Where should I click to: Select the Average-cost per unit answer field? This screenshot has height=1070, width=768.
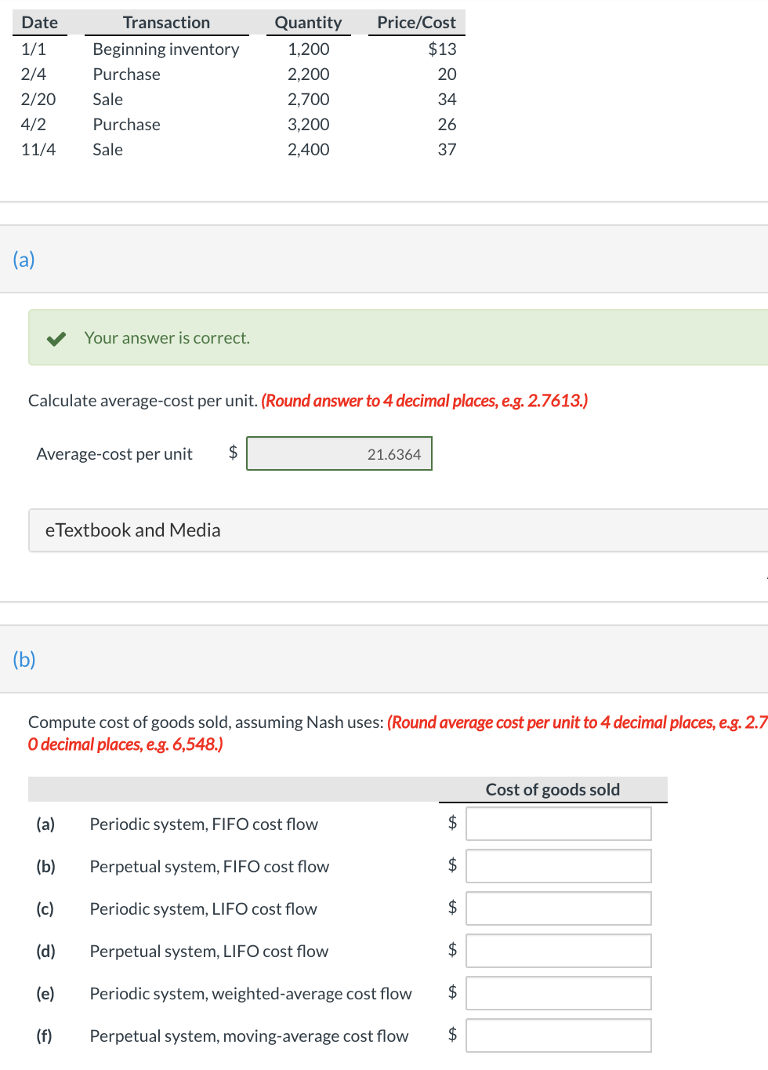(x=339, y=453)
